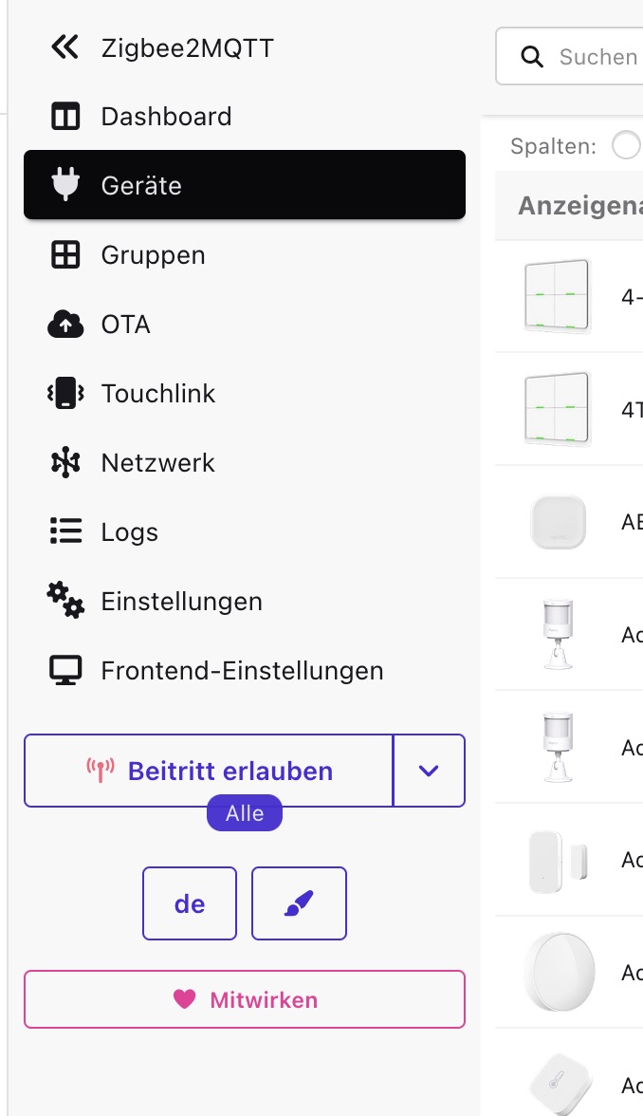The width and height of the screenshot is (643, 1116).
Task: Toggle the Spalten column switch
Action: [628, 146]
